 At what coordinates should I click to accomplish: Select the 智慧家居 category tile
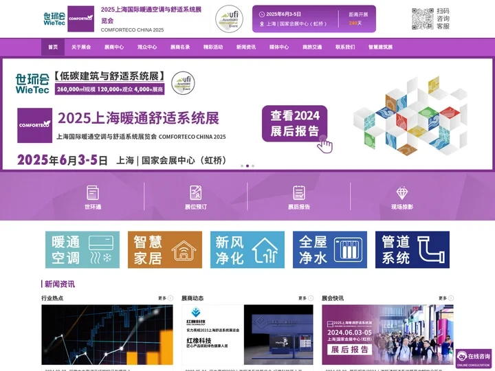(x=165, y=249)
